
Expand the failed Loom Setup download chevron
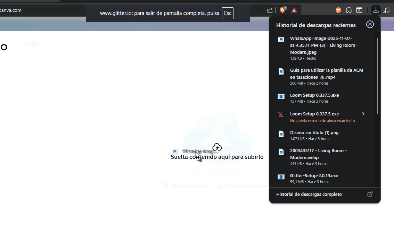pyautogui.click(x=363, y=114)
